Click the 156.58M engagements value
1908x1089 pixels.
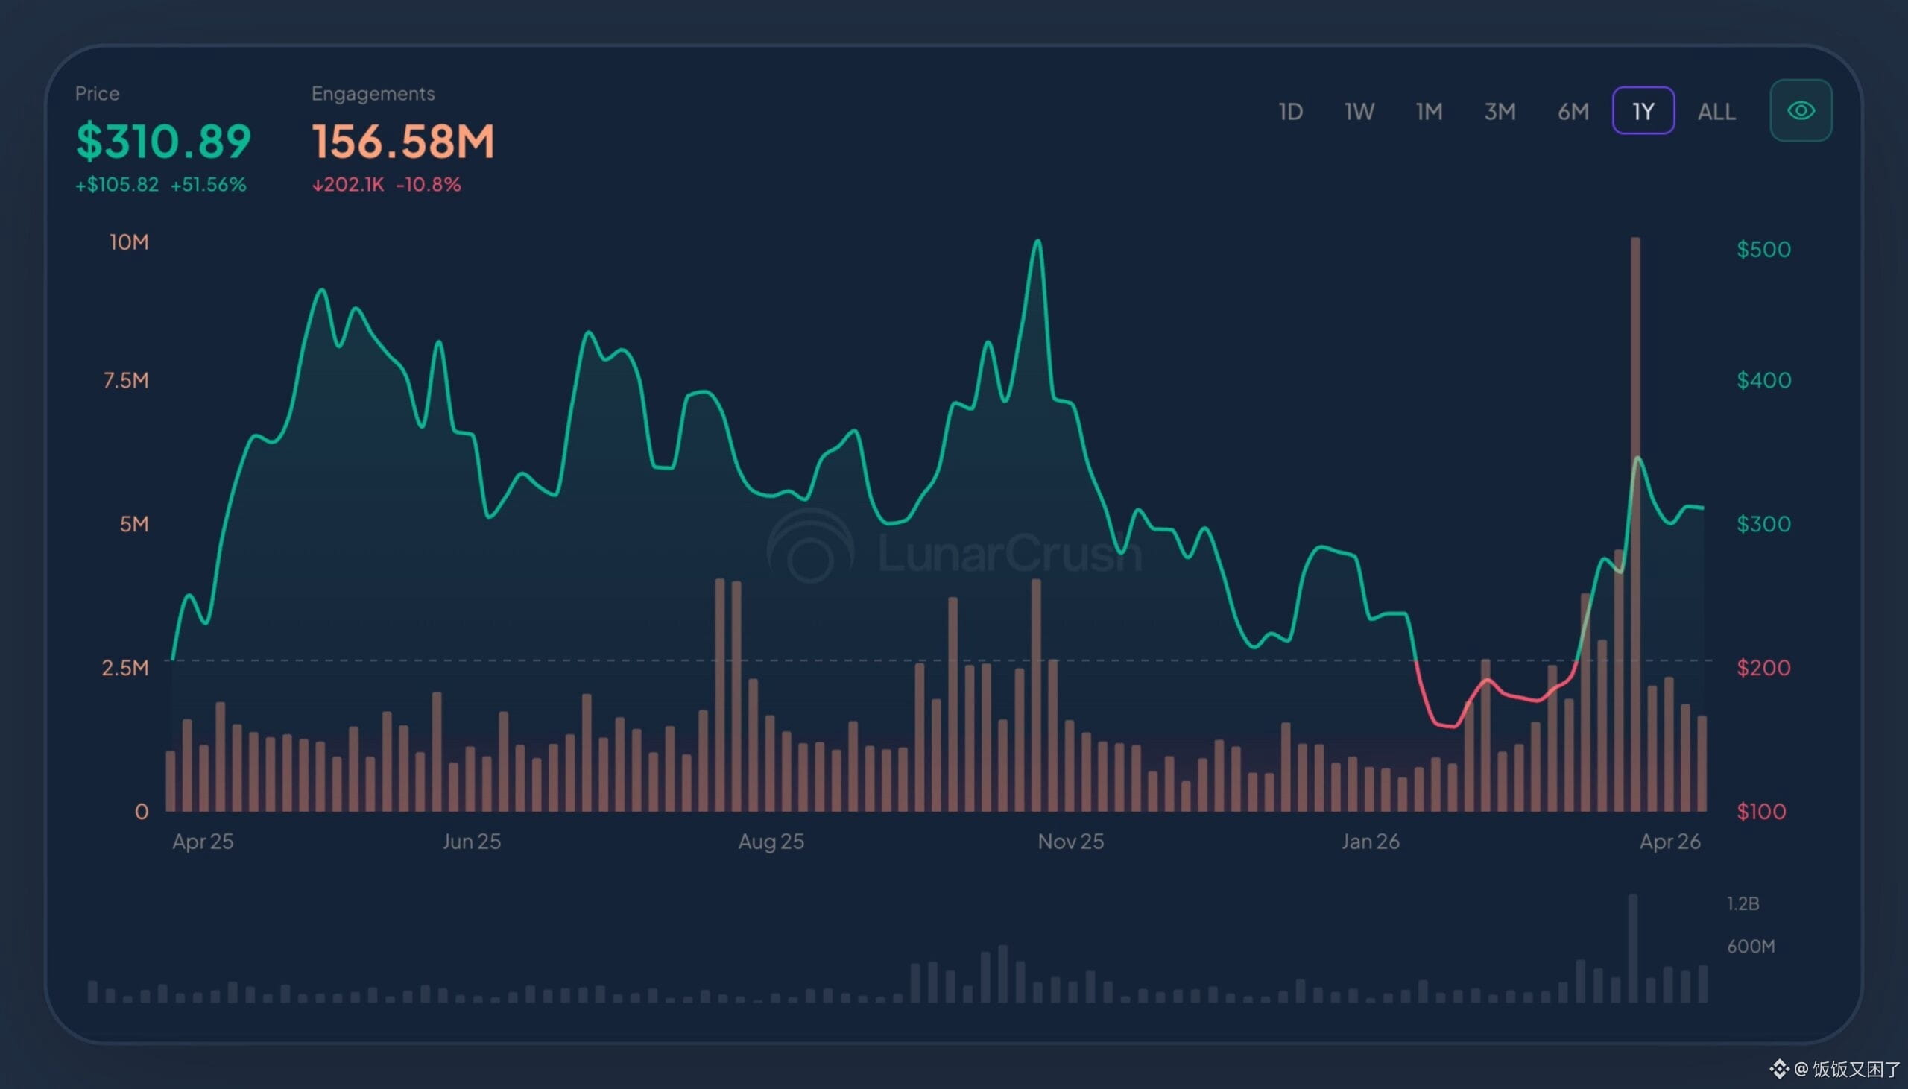pos(403,141)
